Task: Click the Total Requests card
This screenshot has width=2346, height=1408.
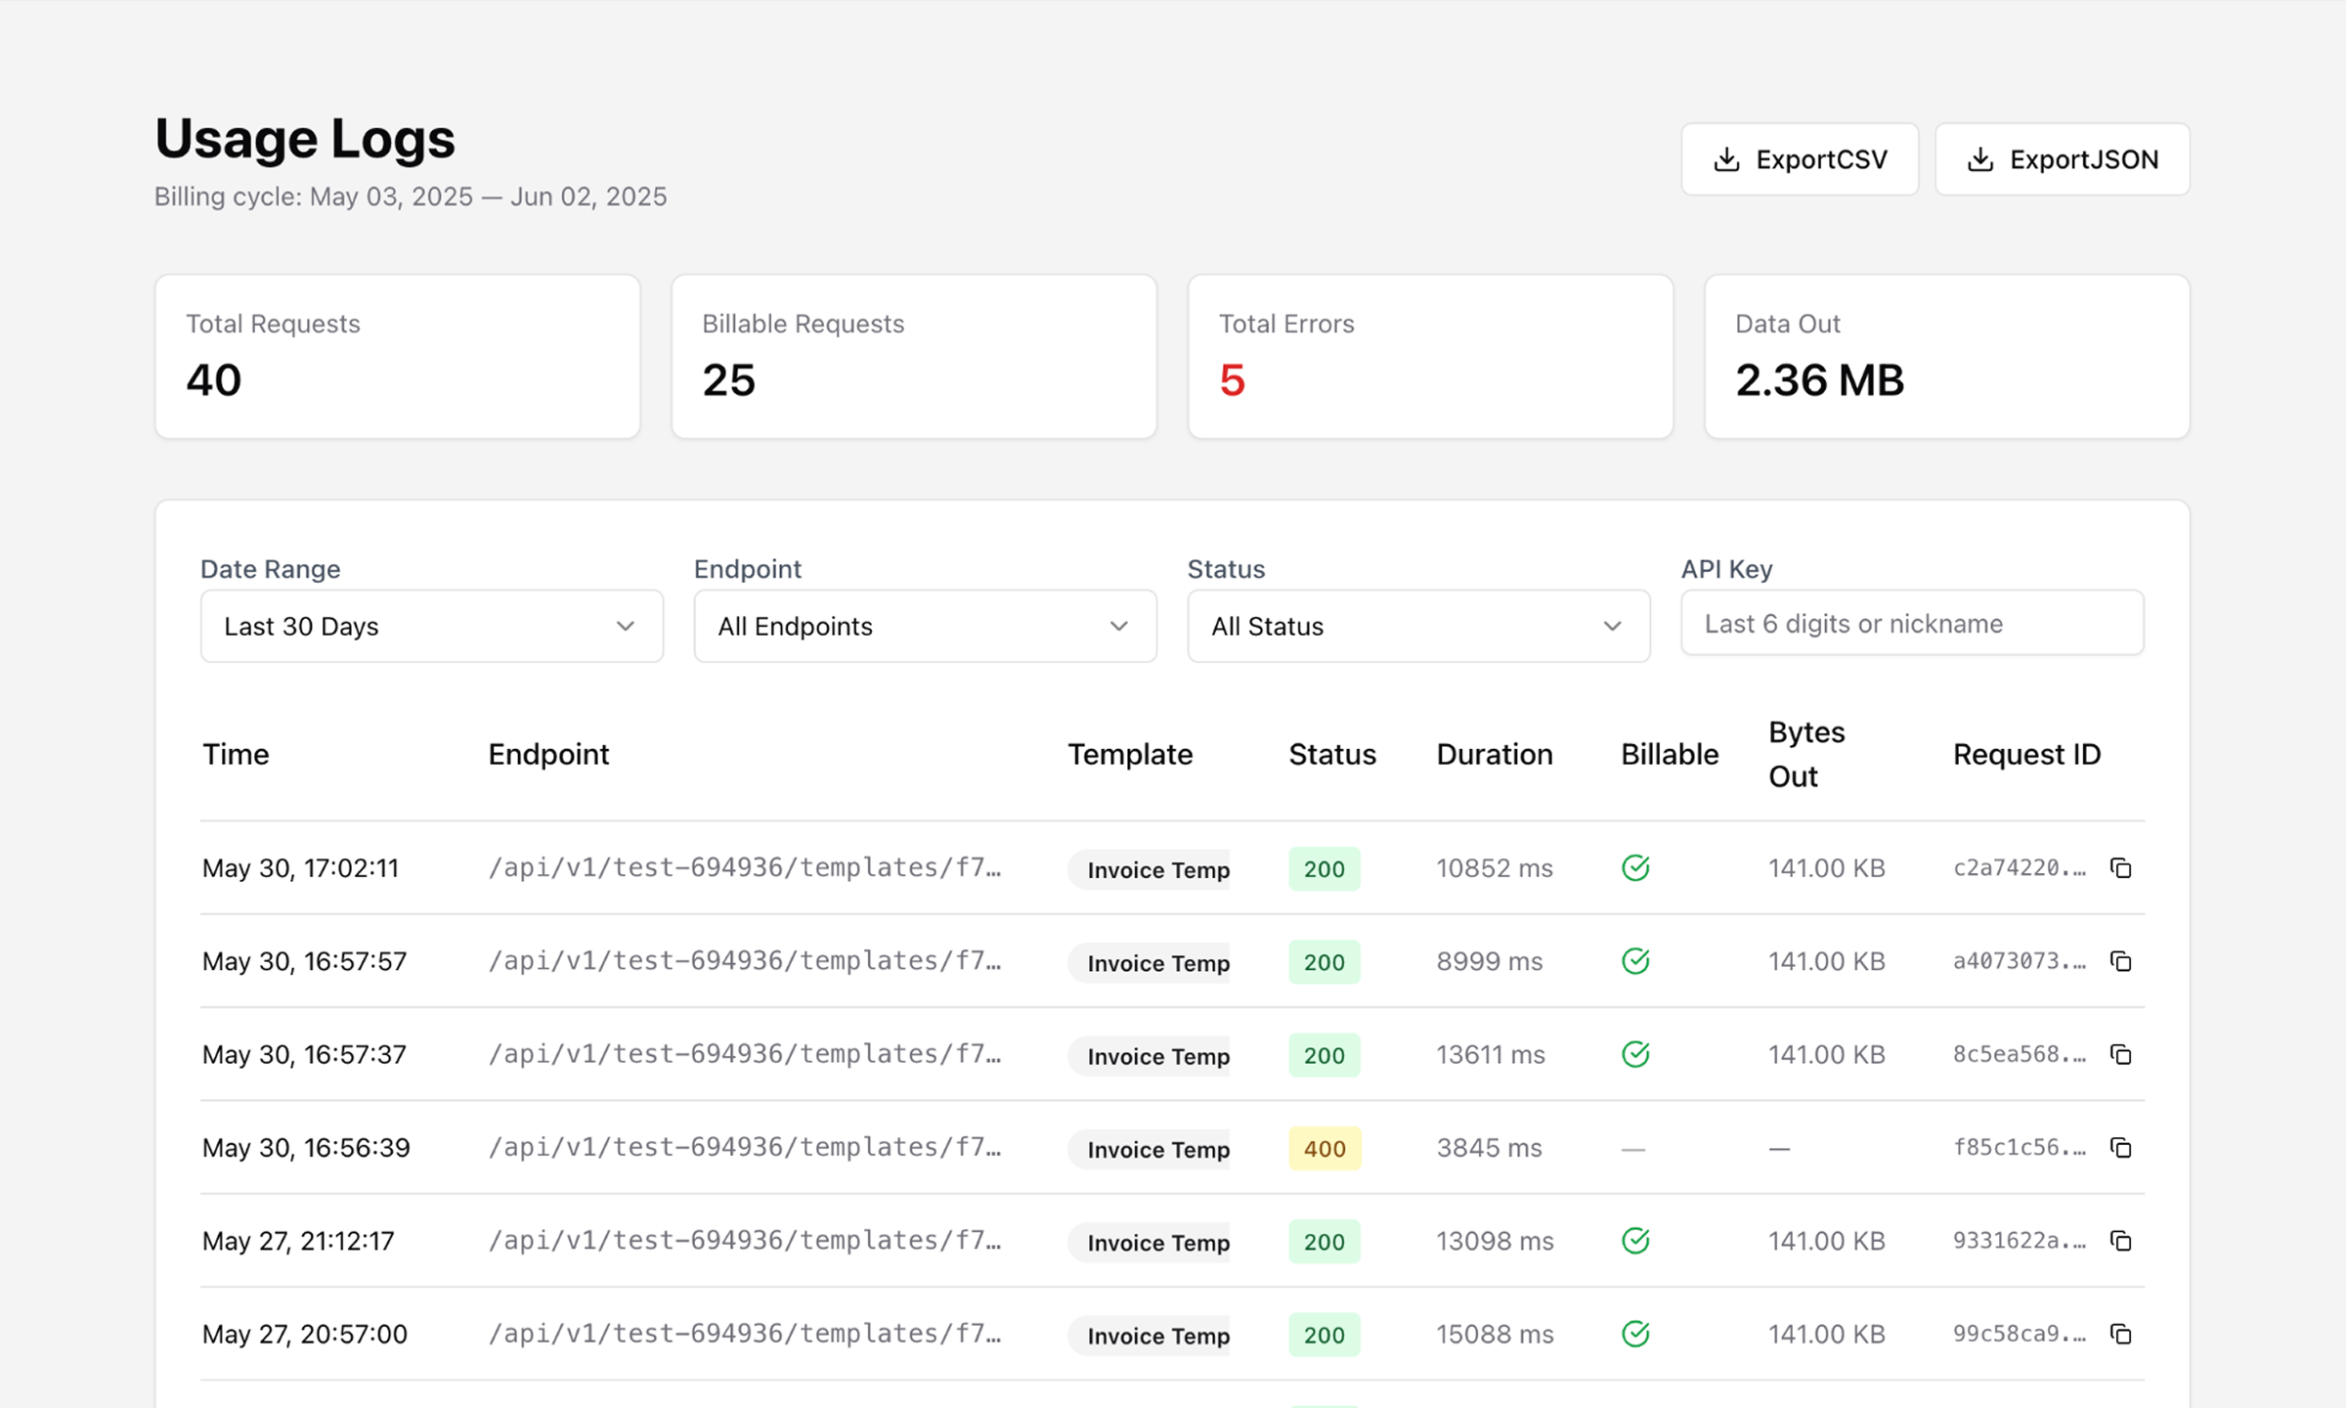Action: (398, 356)
